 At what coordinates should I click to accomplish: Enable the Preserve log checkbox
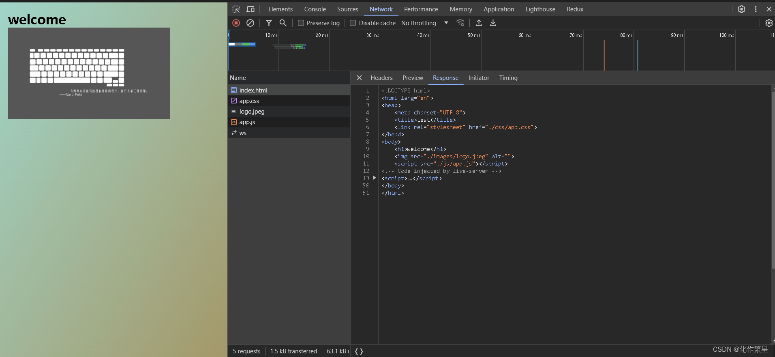[301, 23]
